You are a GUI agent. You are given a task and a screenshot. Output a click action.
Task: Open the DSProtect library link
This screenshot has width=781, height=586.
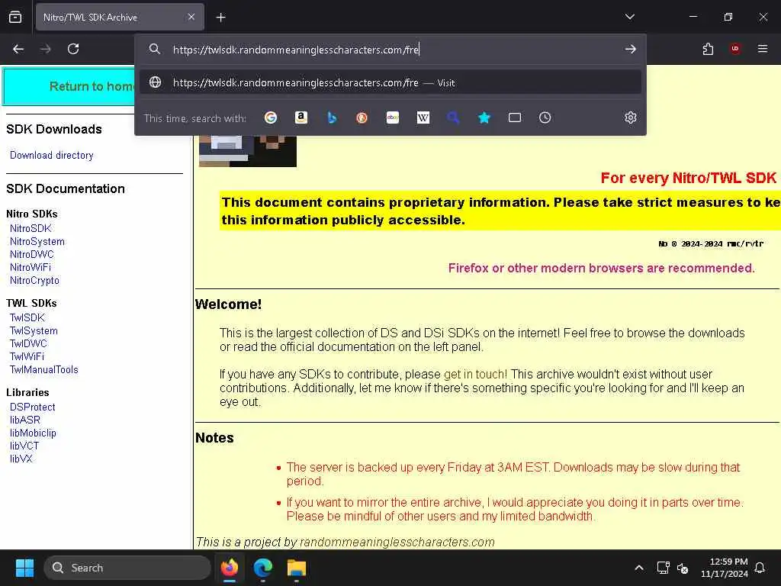click(32, 407)
